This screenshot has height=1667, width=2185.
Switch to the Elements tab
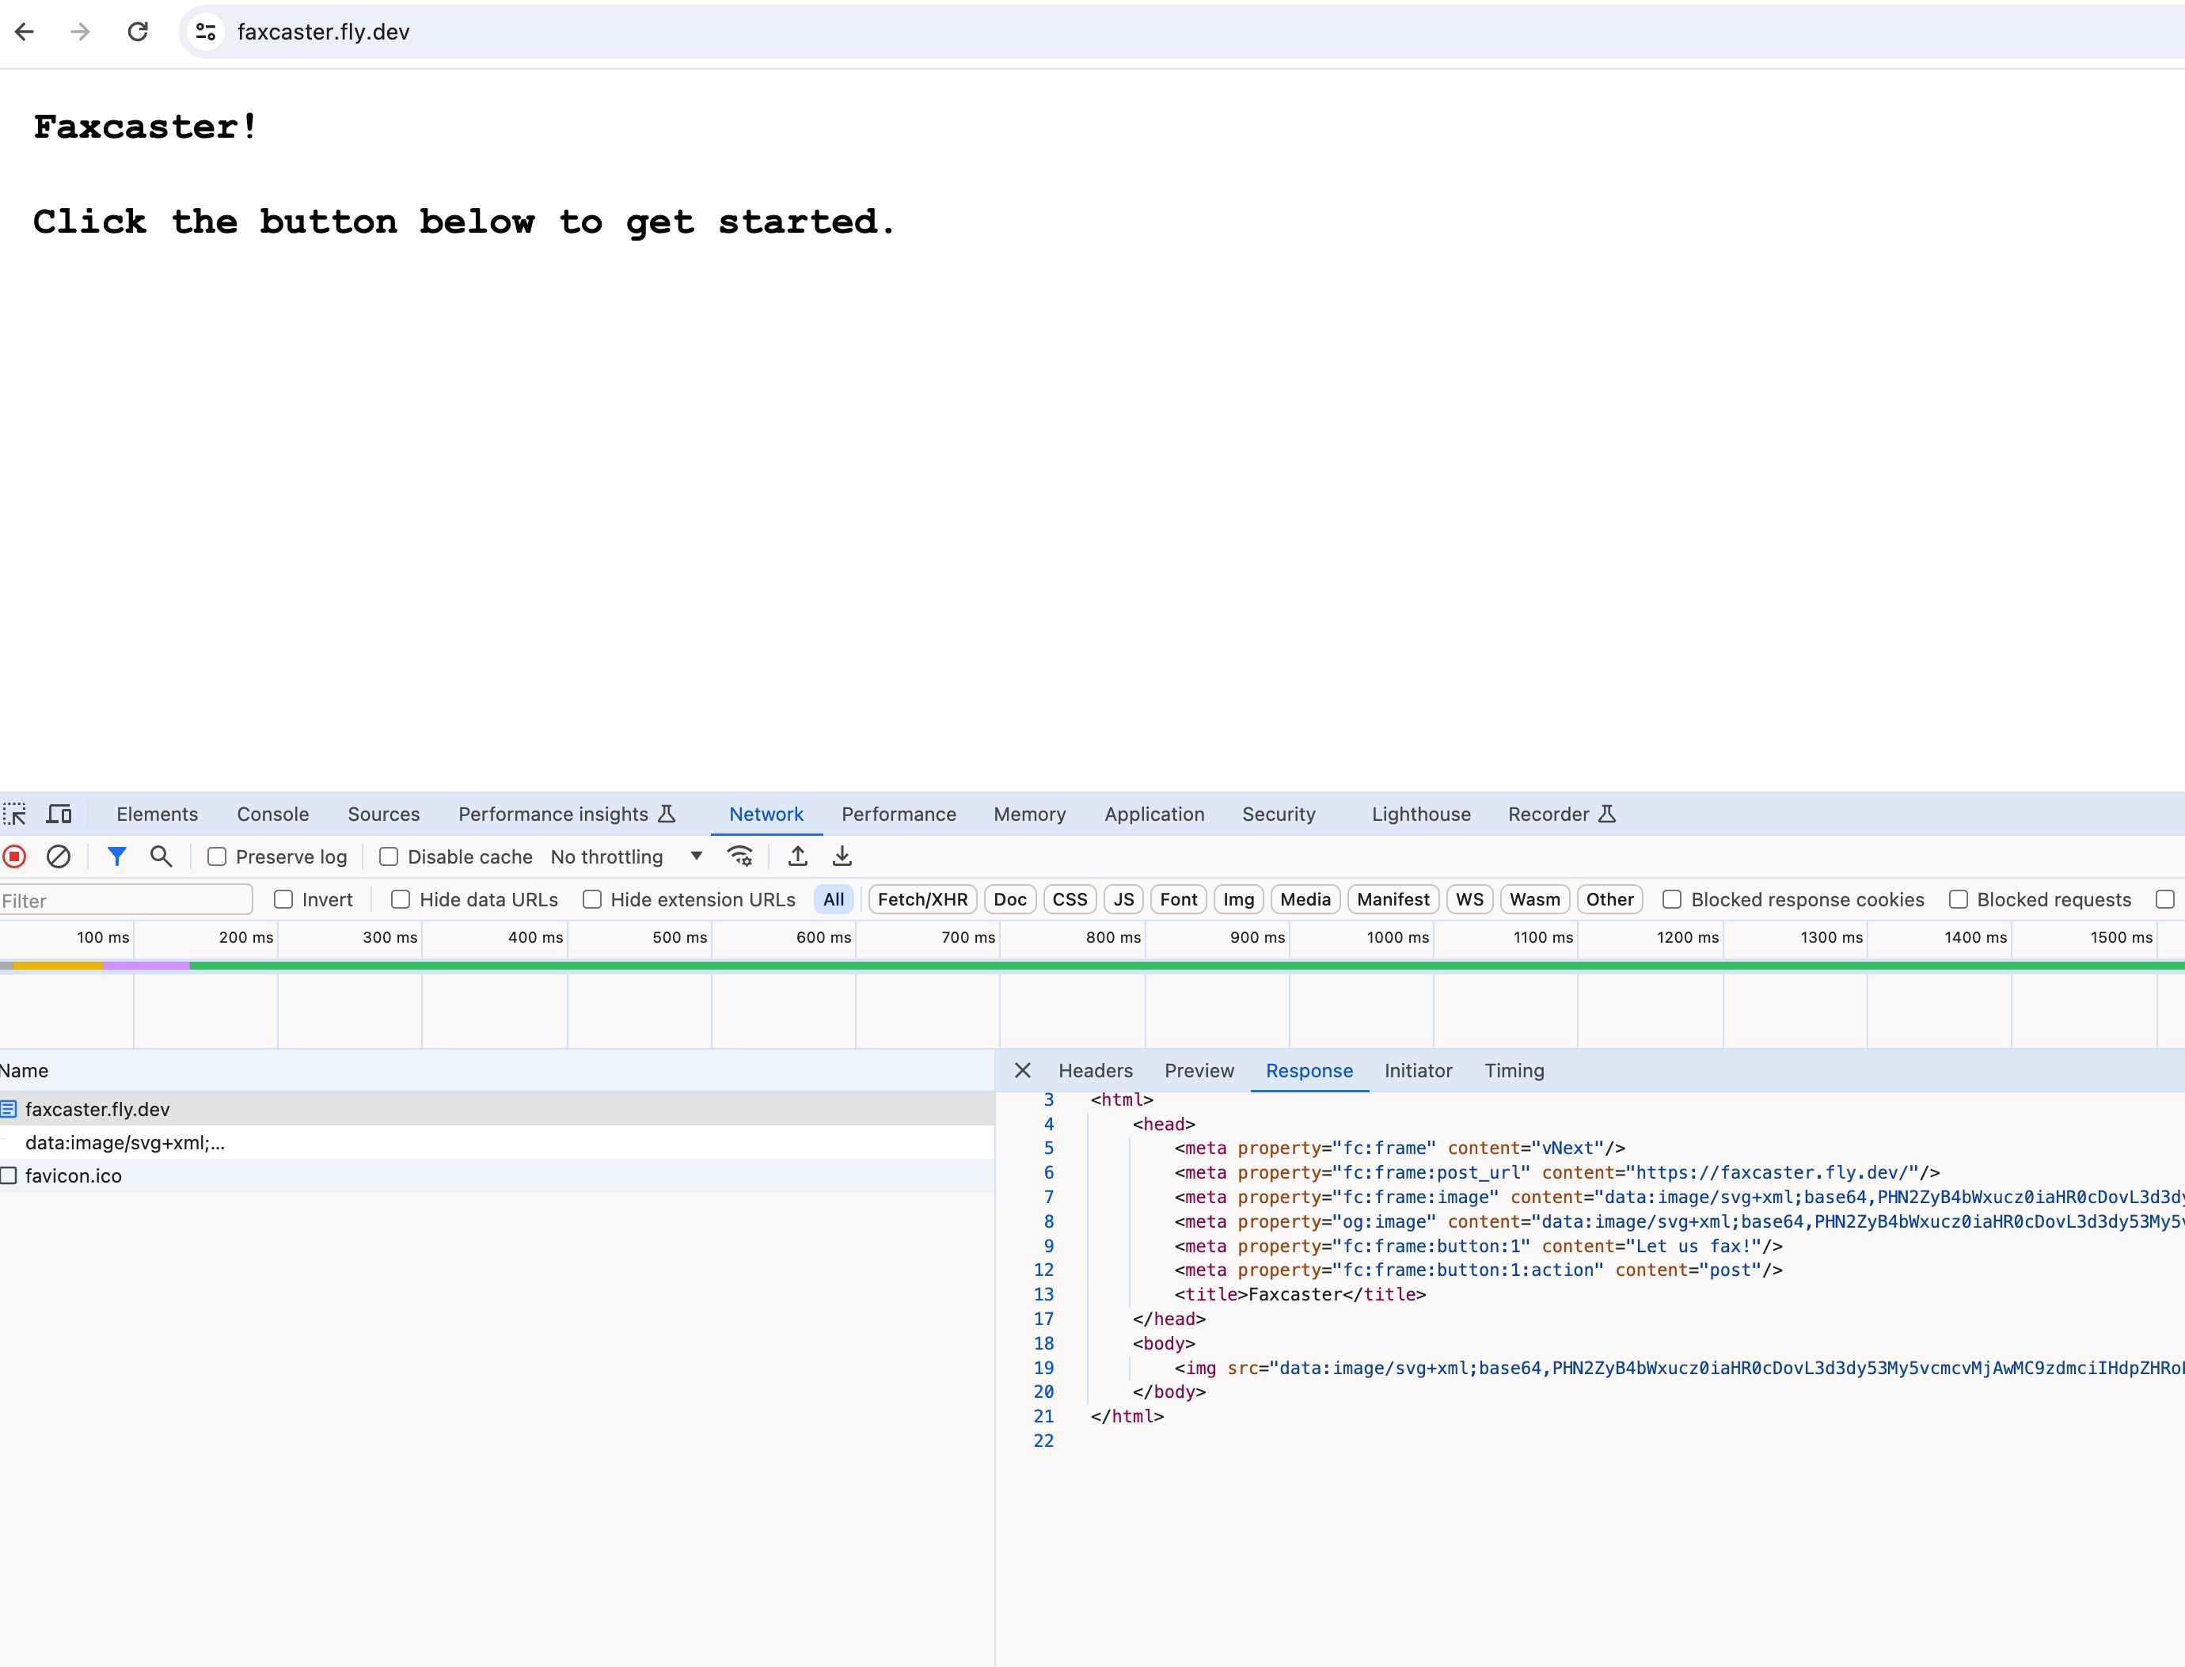157,814
